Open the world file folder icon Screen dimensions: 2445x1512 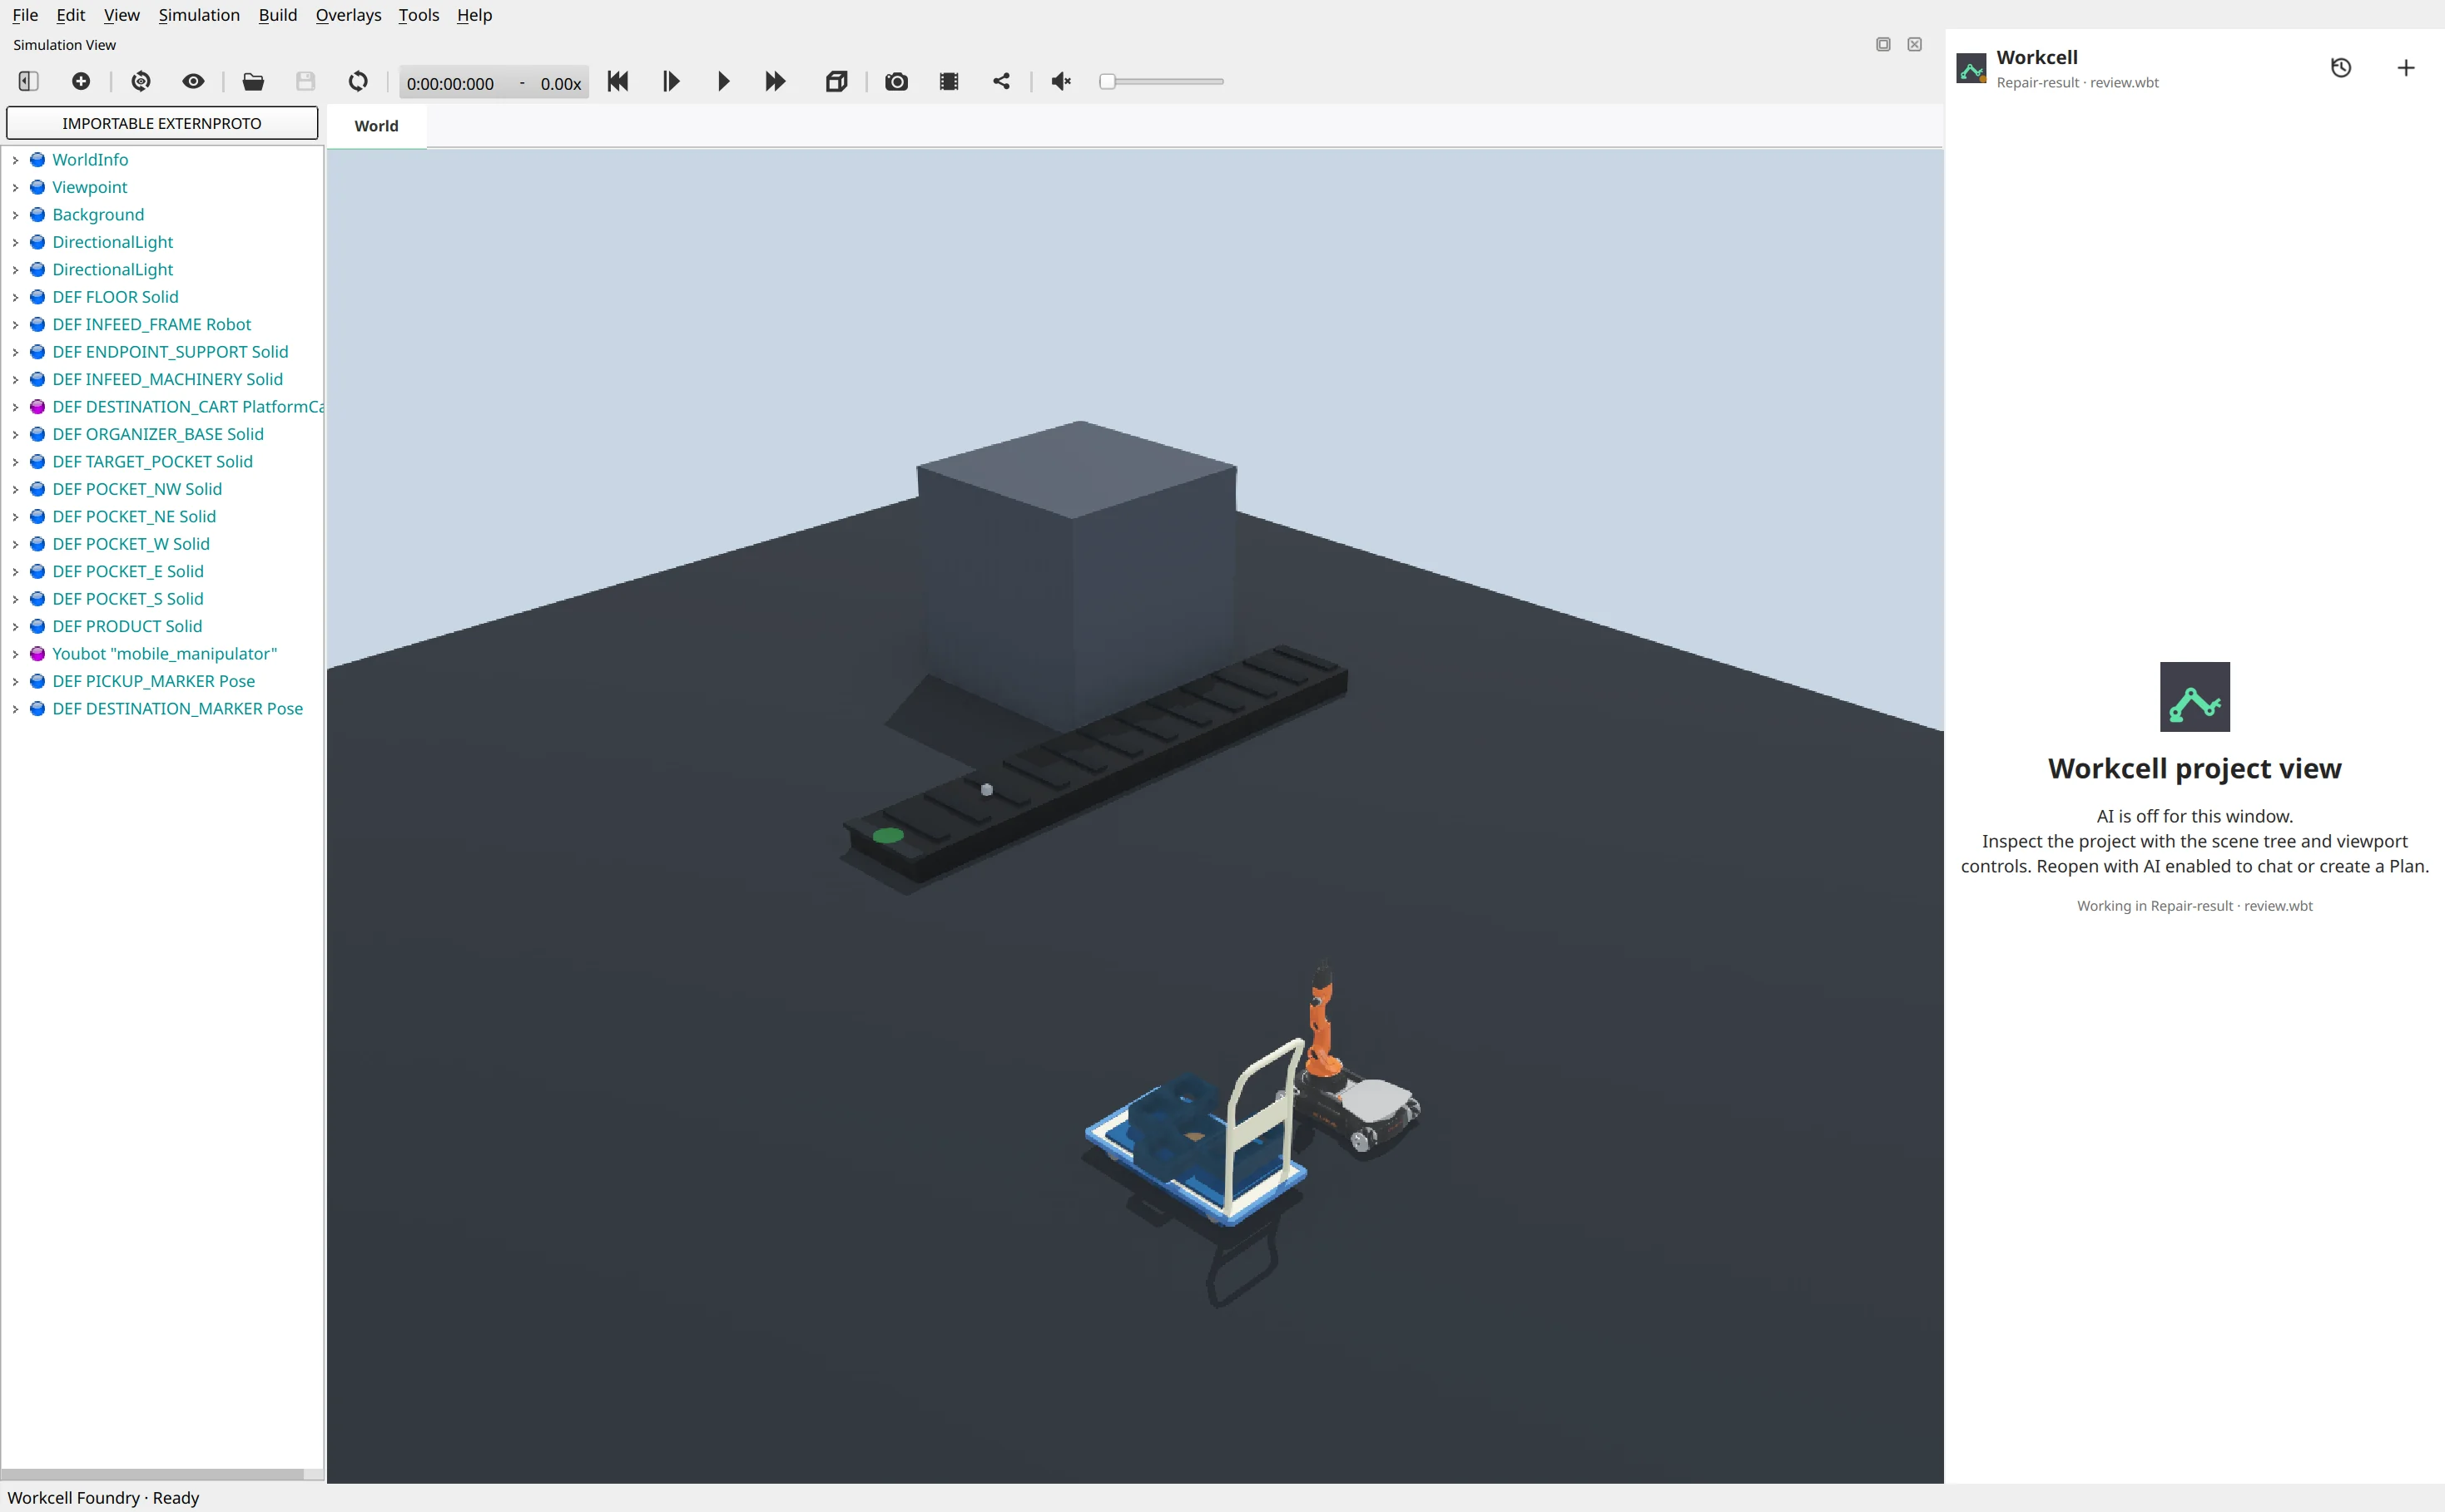click(253, 82)
